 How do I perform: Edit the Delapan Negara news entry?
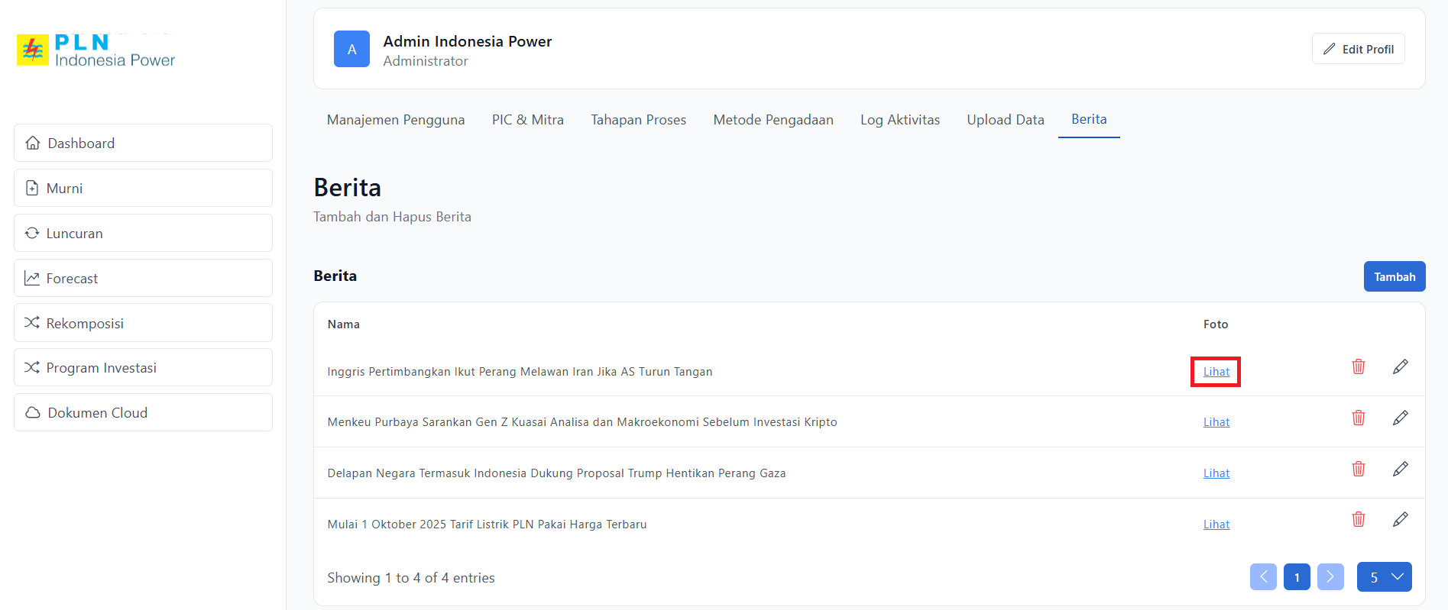click(x=1400, y=470)
